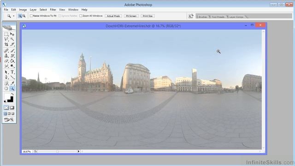This screenshot has width=295, height=166.
Task: Click the Fit Screen button
Action: click(x=131, y=16)
